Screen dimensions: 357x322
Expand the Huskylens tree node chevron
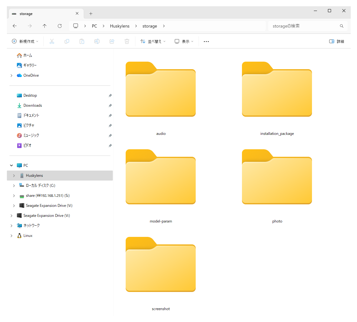(x=14, y=176)
